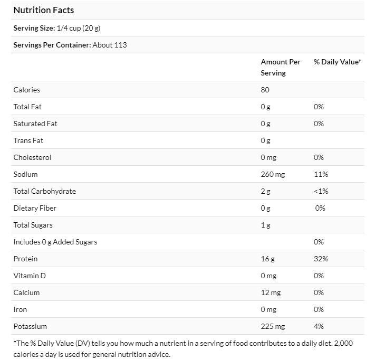This screenshot has height=359, width=375.
Task: Select the Total Fat label
Action: click(x=27, y=107)
